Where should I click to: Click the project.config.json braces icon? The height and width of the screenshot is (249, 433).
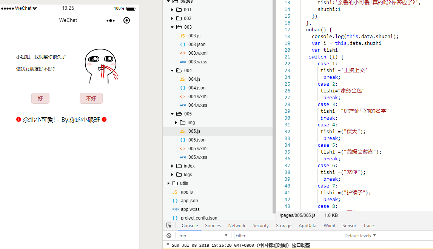[x=175, y=218]
